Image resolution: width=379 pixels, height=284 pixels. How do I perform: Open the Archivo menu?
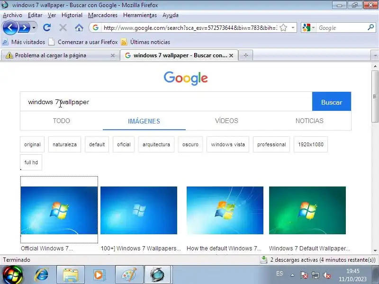click(12, 15)
